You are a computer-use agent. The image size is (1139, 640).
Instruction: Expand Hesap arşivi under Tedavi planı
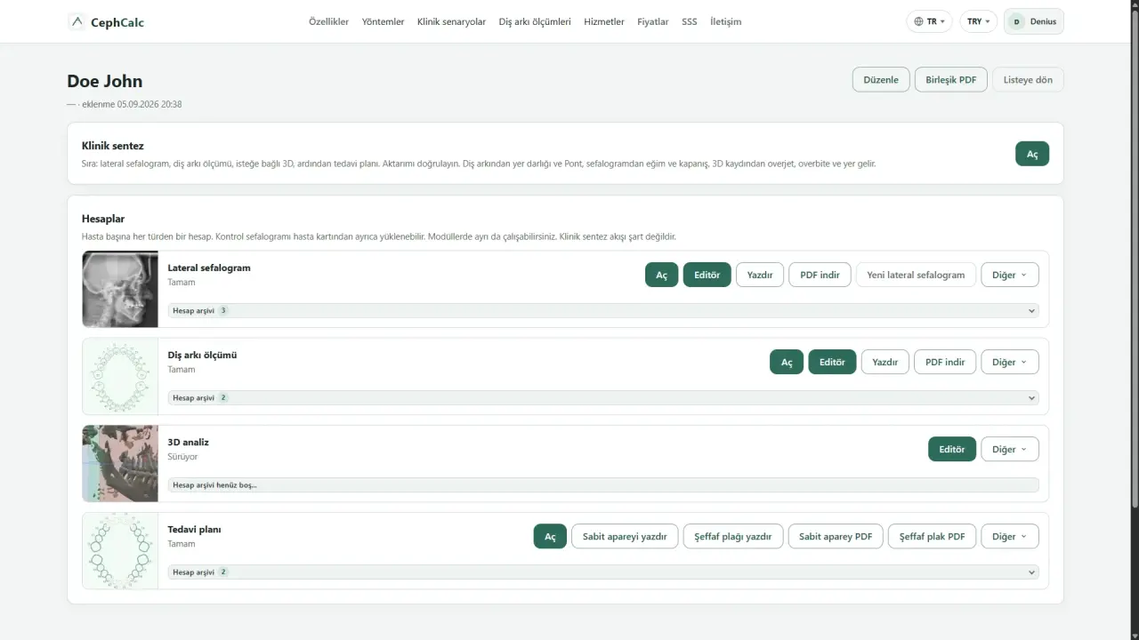(x=603, y=572)
